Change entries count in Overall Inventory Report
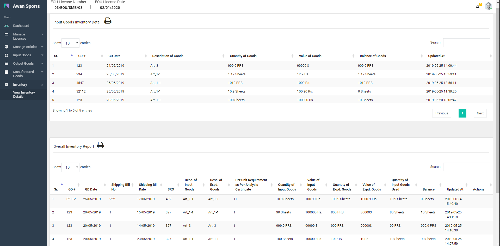500x246 pixels. tap(70, 167)
